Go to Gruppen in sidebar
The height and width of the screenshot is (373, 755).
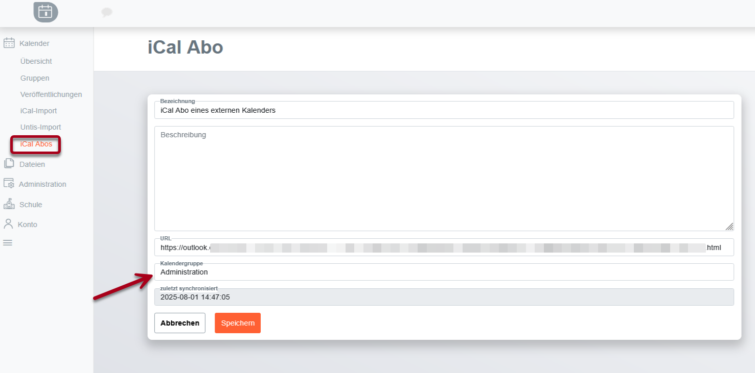(35, 78)
